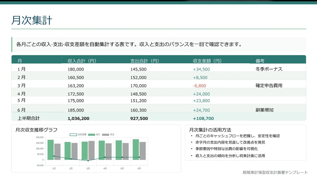Screen dimensions: 317x180
Task: Click the 4月 x-axis label under the chart
Action: click(105, 168)
